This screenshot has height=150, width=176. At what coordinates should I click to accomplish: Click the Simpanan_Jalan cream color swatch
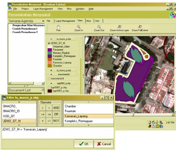click(50, 47)
